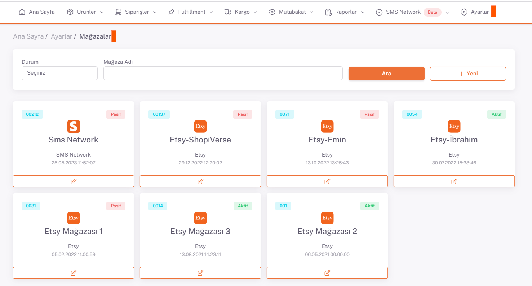This screenshot has width=532, height=286.
Task: Click date 13.08.2021 14:23:11
Action: [200, 255]
